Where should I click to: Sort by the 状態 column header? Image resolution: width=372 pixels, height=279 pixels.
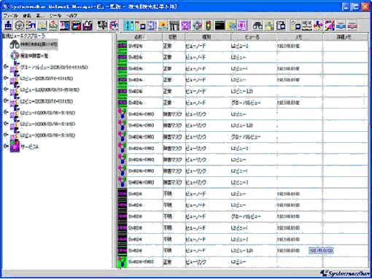(x=174, y=37)
